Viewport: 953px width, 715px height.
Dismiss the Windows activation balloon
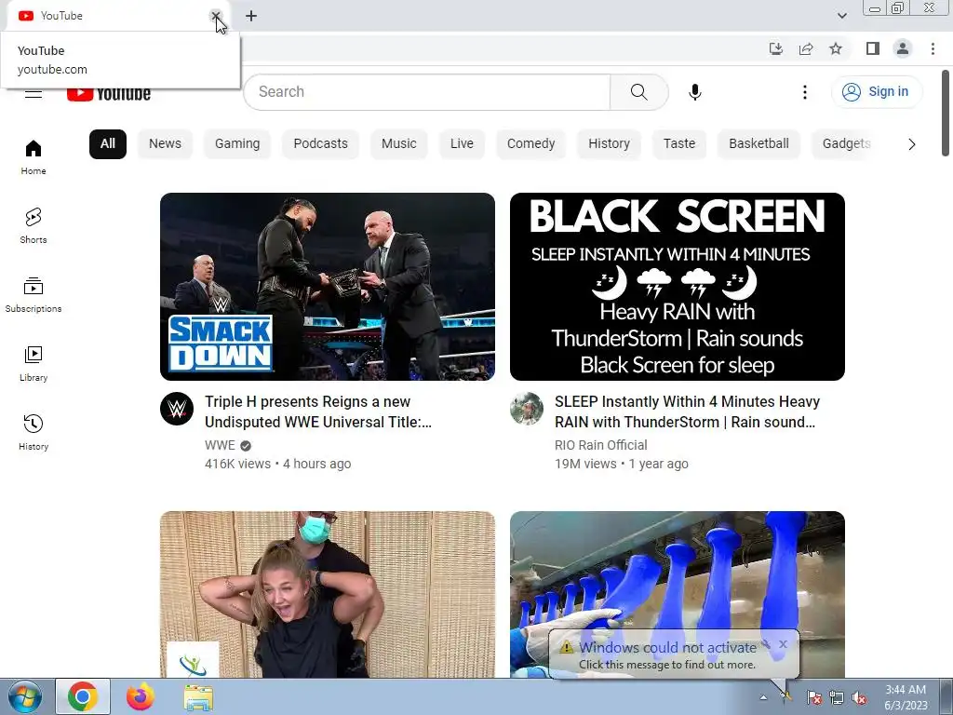[784, 644]
